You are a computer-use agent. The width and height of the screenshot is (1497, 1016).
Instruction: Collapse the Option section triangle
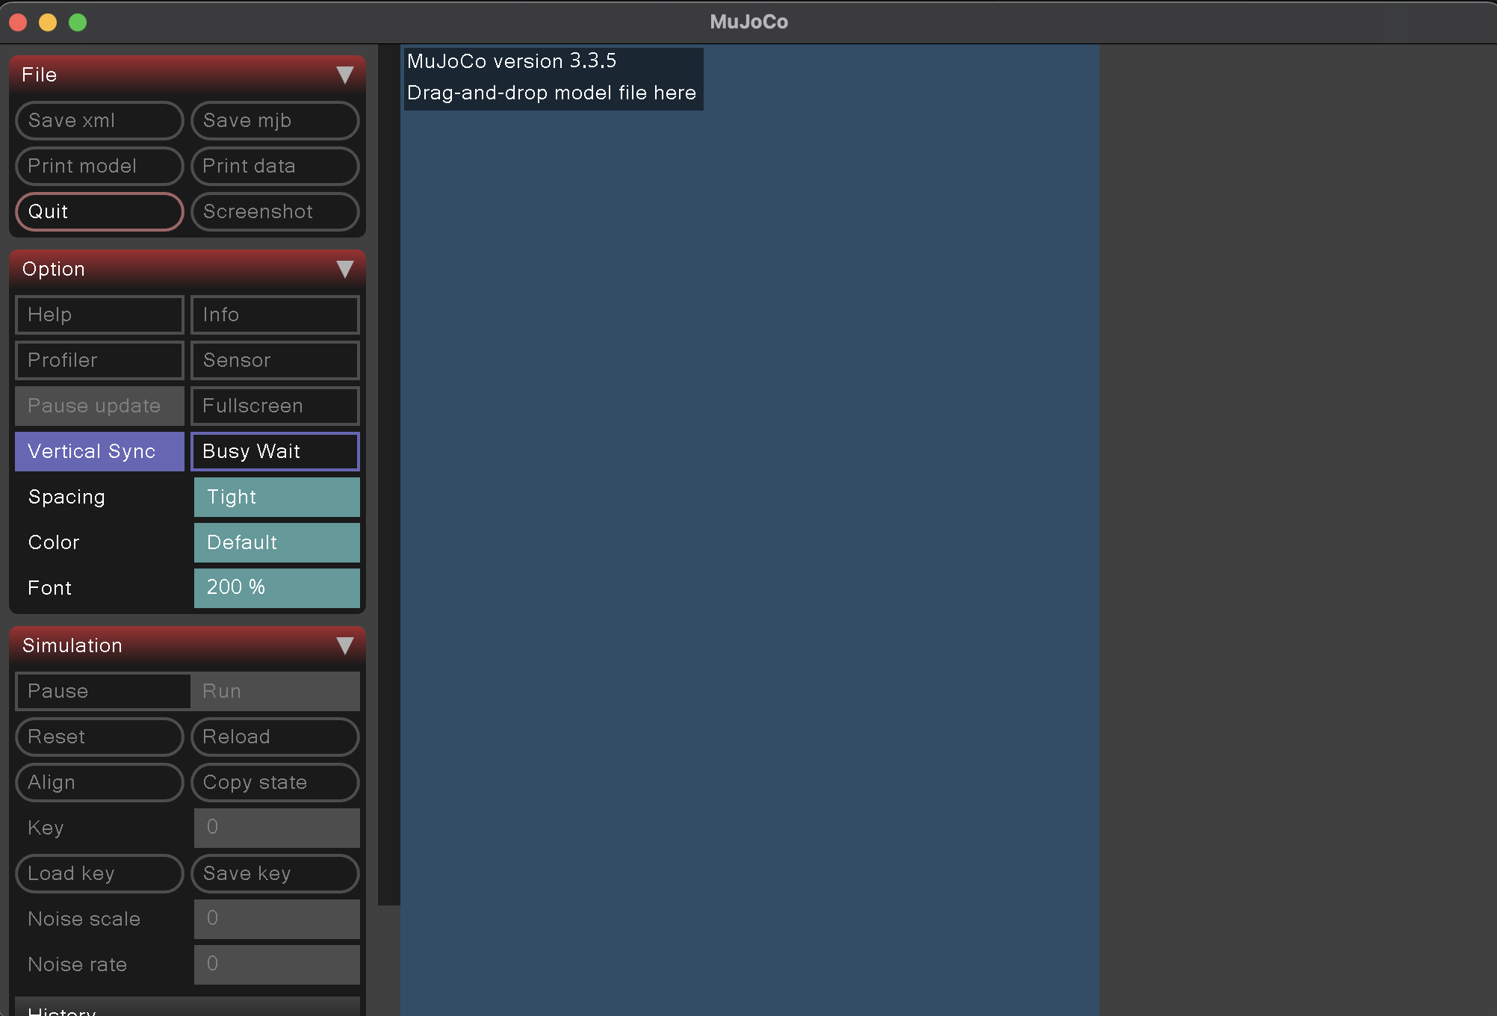(x=344, y=269)
